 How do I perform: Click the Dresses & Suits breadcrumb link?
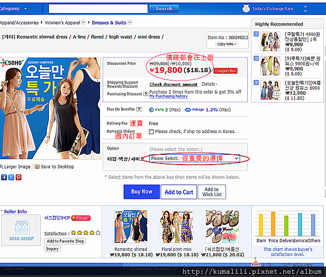[109, 23]
